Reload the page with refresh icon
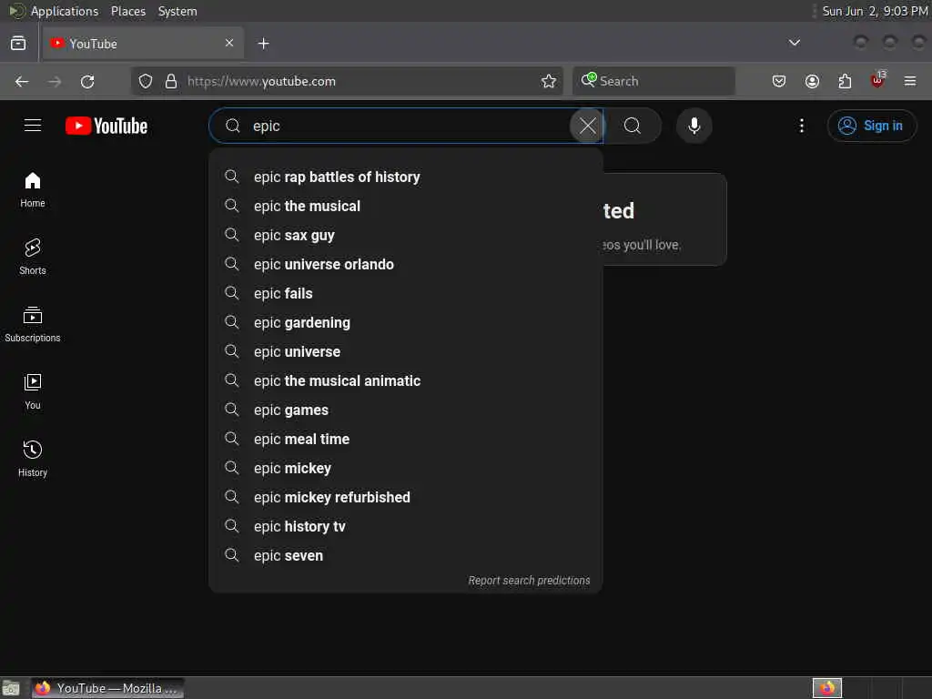The height and width of the screenshot is (699, 932). [87, 81]
